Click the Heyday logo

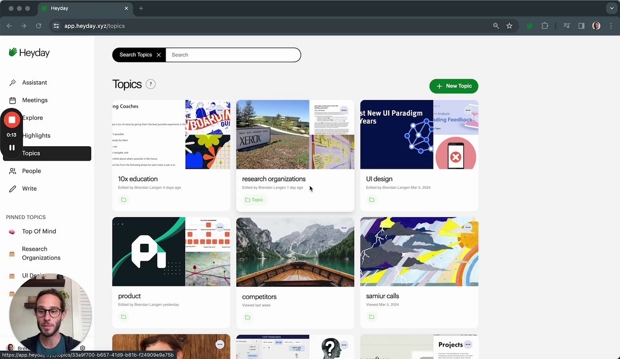[x=29, y=53]
